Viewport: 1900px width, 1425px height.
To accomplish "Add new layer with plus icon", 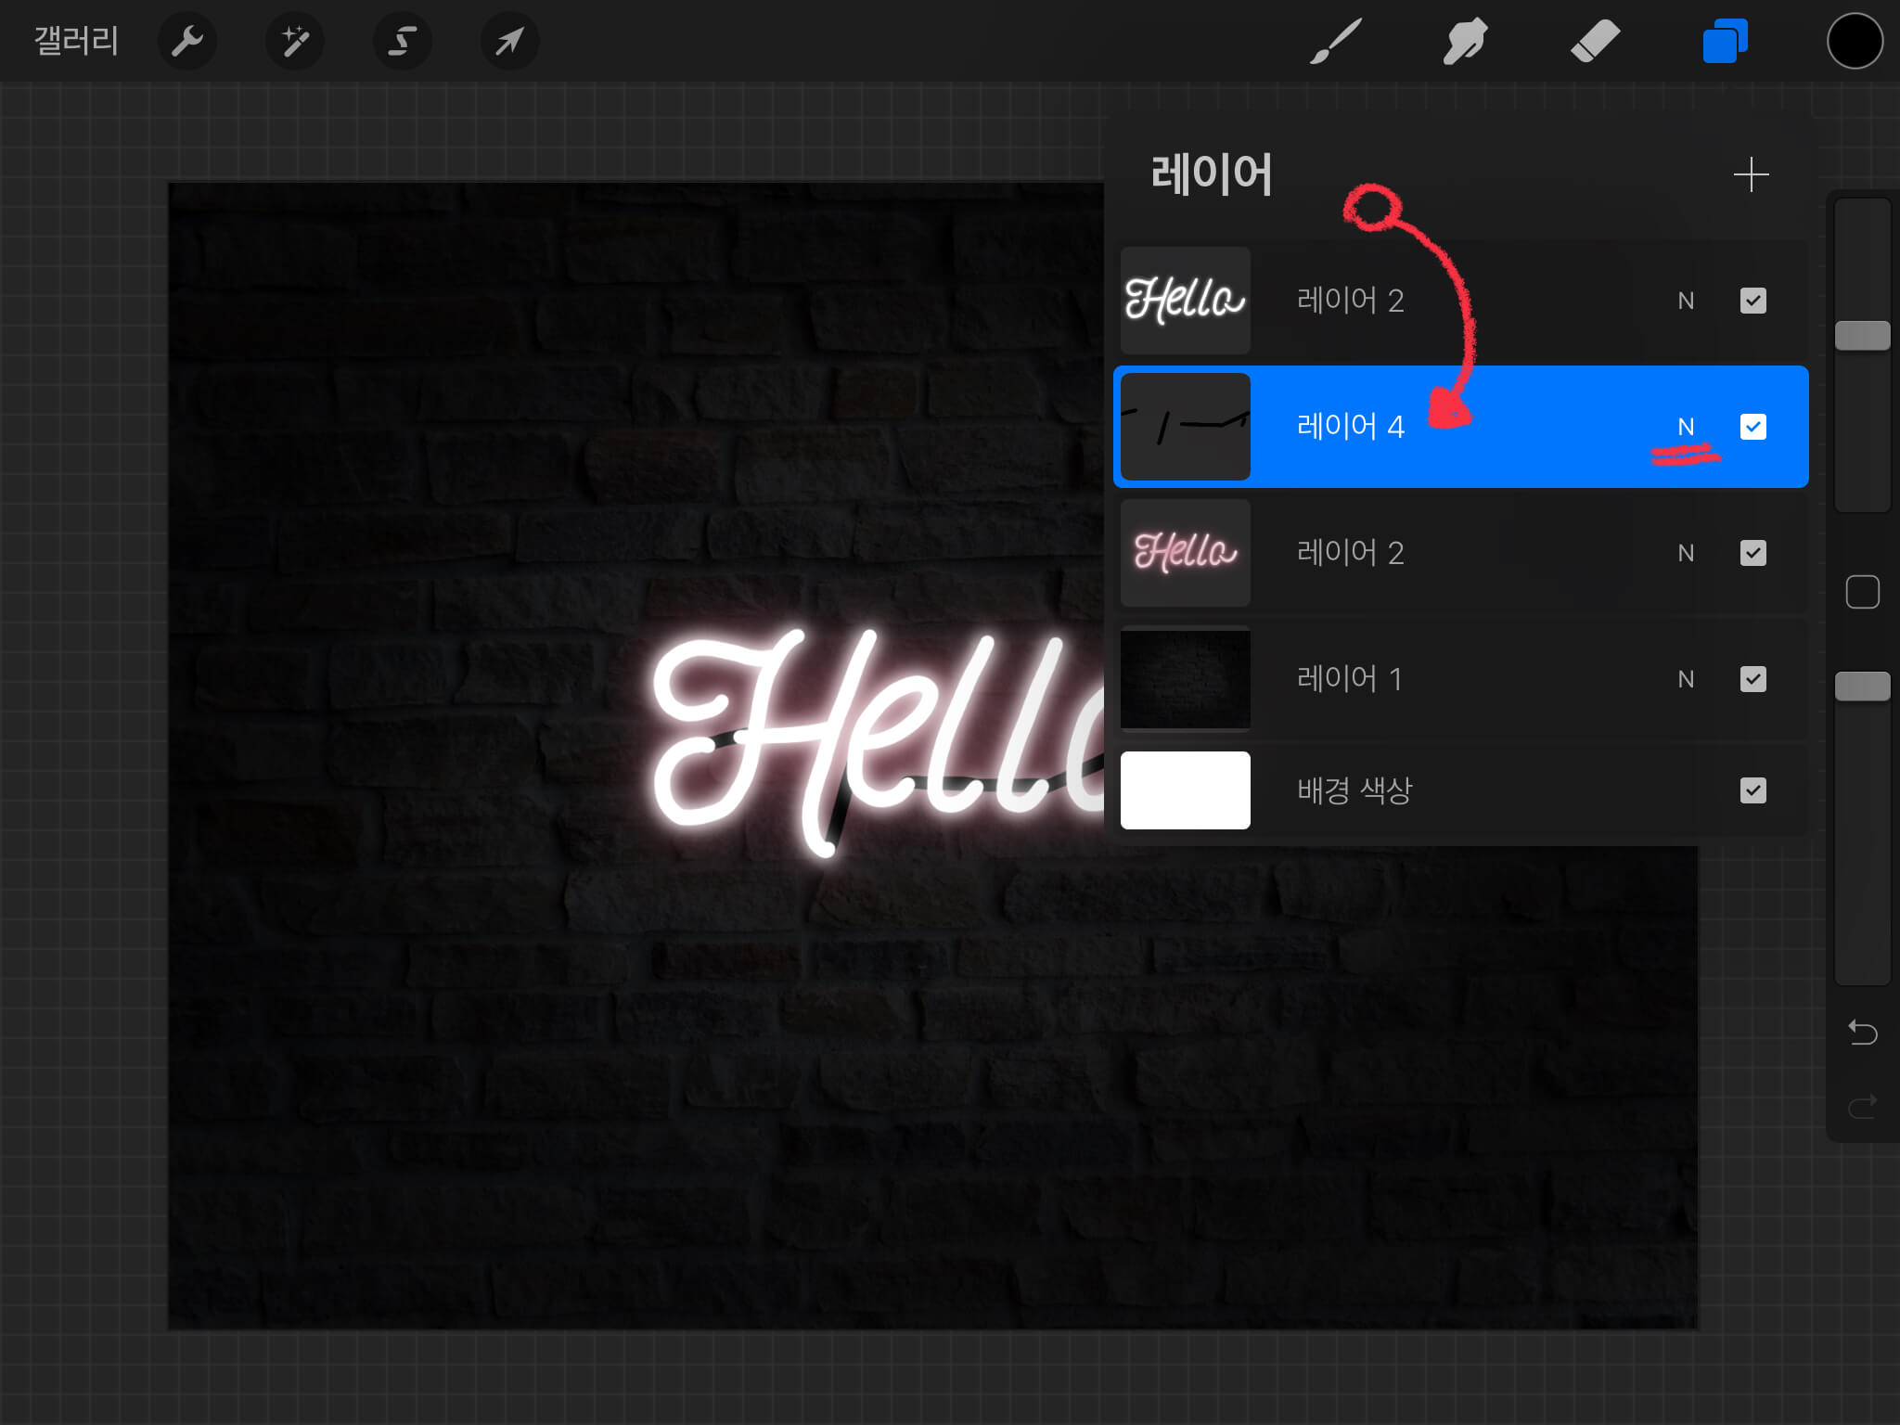I will [x=1751, y=174].
